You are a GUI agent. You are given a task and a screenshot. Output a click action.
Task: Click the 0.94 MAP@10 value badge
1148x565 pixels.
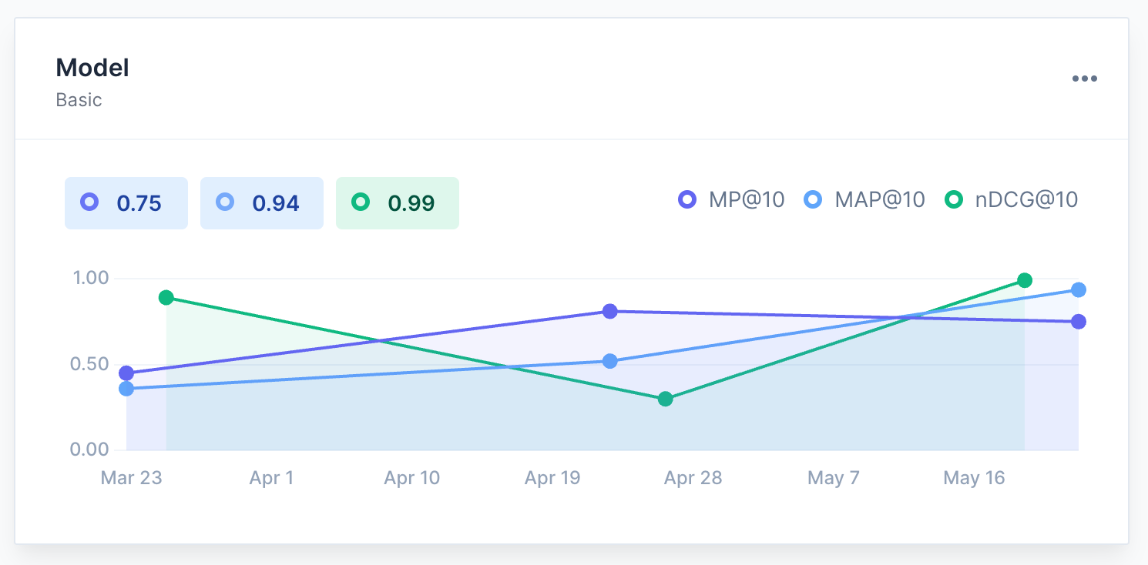point(262,203)
